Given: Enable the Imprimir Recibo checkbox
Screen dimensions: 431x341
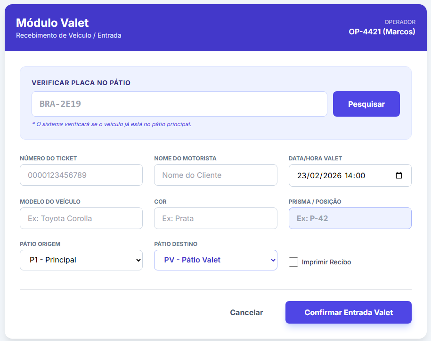Looking at the screenshot, I should pos(293,262).
